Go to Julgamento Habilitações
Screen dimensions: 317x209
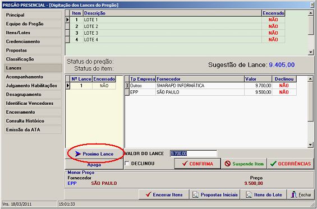pos(33,86)
